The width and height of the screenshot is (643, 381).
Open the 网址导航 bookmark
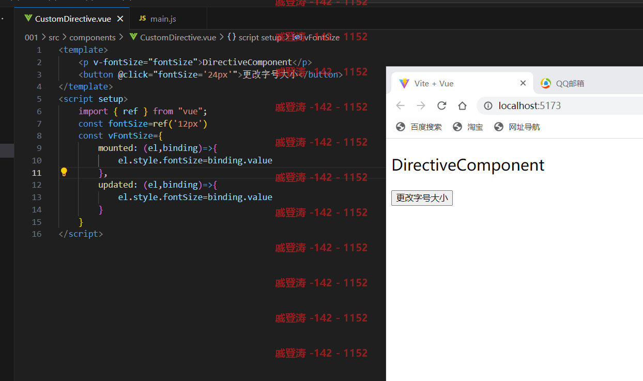click(x=517, y=127)
